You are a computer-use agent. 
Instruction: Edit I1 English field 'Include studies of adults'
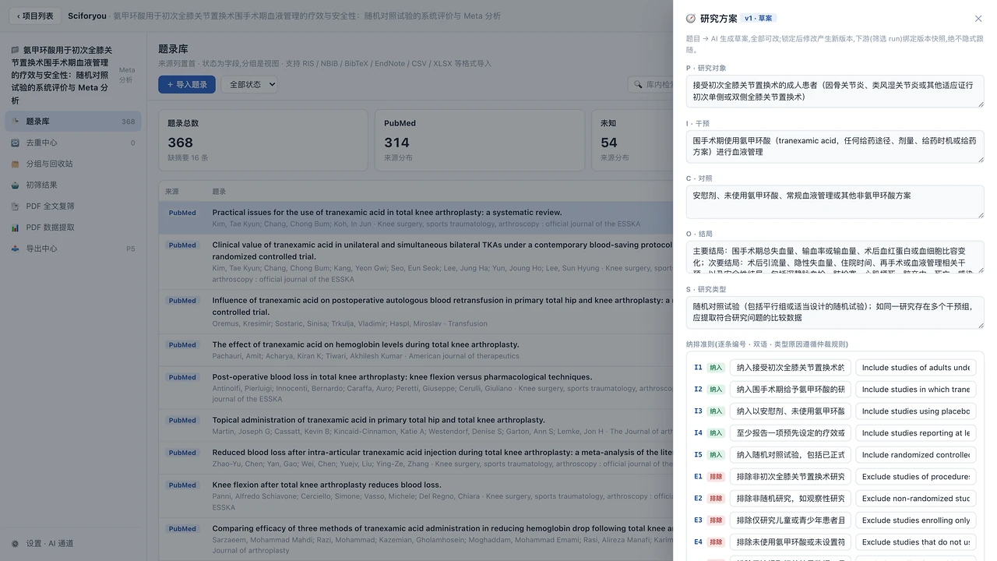point(915,368)
